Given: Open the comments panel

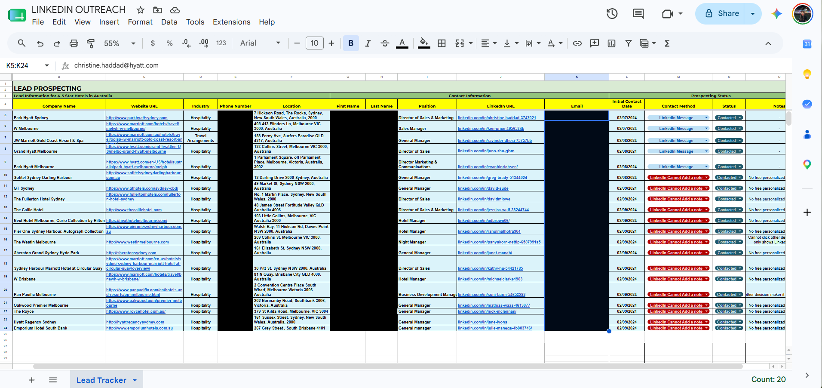Looking at the screenshot, I should pyautogui.click(x=638, y=14).
